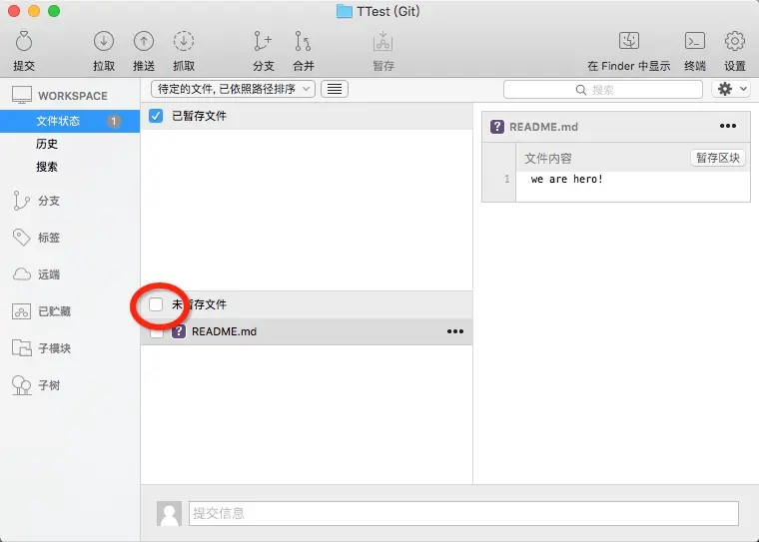Click the WORKSPACE monitor icon

pos(22,96)
